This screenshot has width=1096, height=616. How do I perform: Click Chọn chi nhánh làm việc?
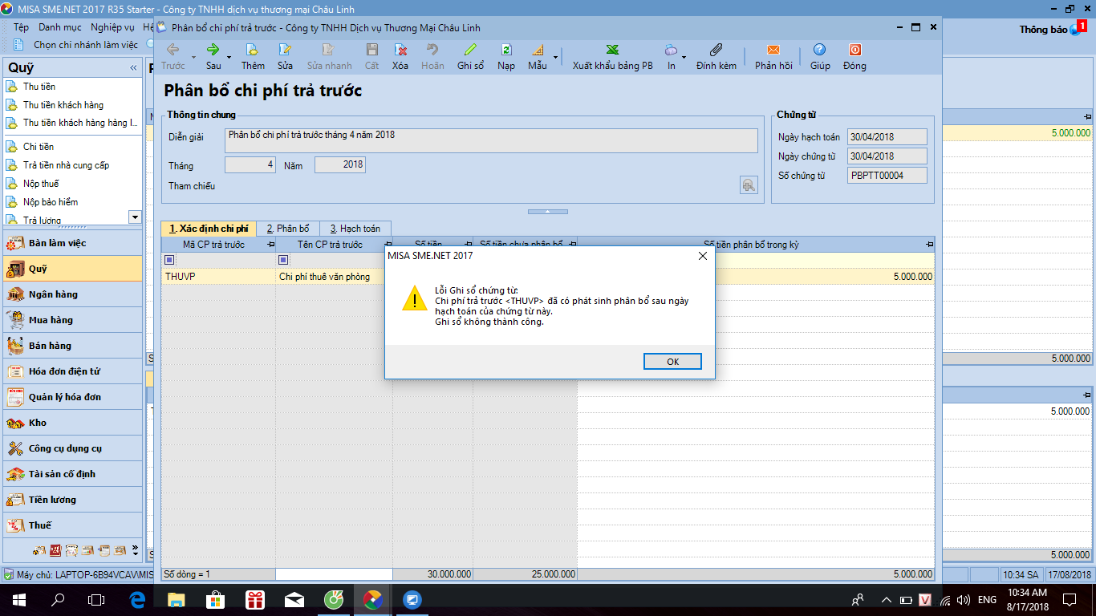(86, 45)
